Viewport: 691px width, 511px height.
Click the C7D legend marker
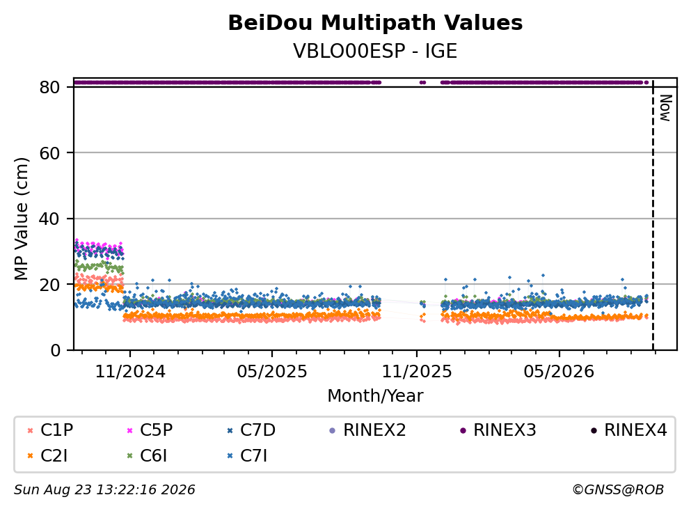tap(230, 430)
